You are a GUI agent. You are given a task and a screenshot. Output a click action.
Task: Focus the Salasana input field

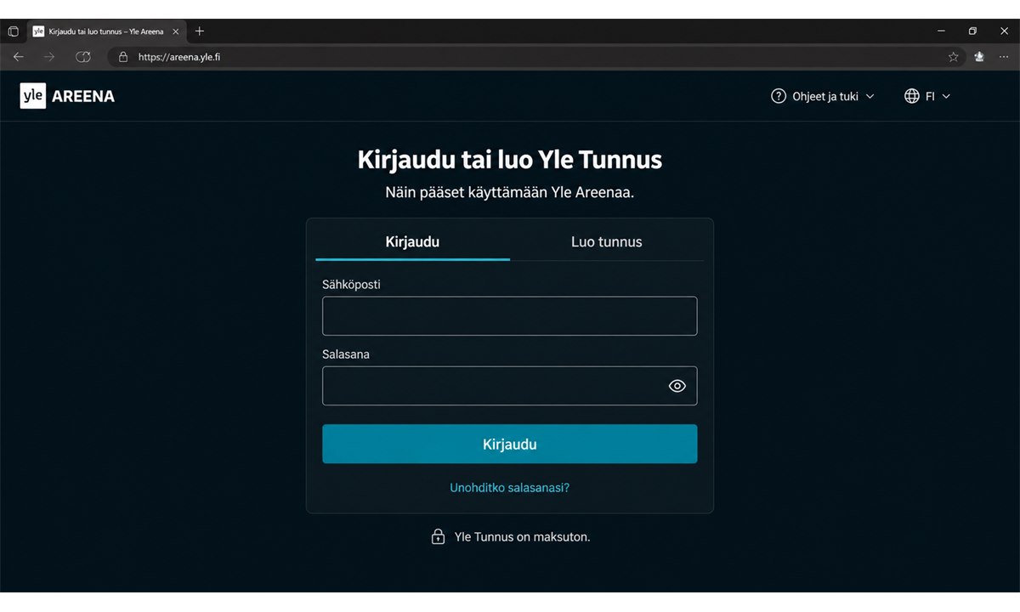pos(510,386)
